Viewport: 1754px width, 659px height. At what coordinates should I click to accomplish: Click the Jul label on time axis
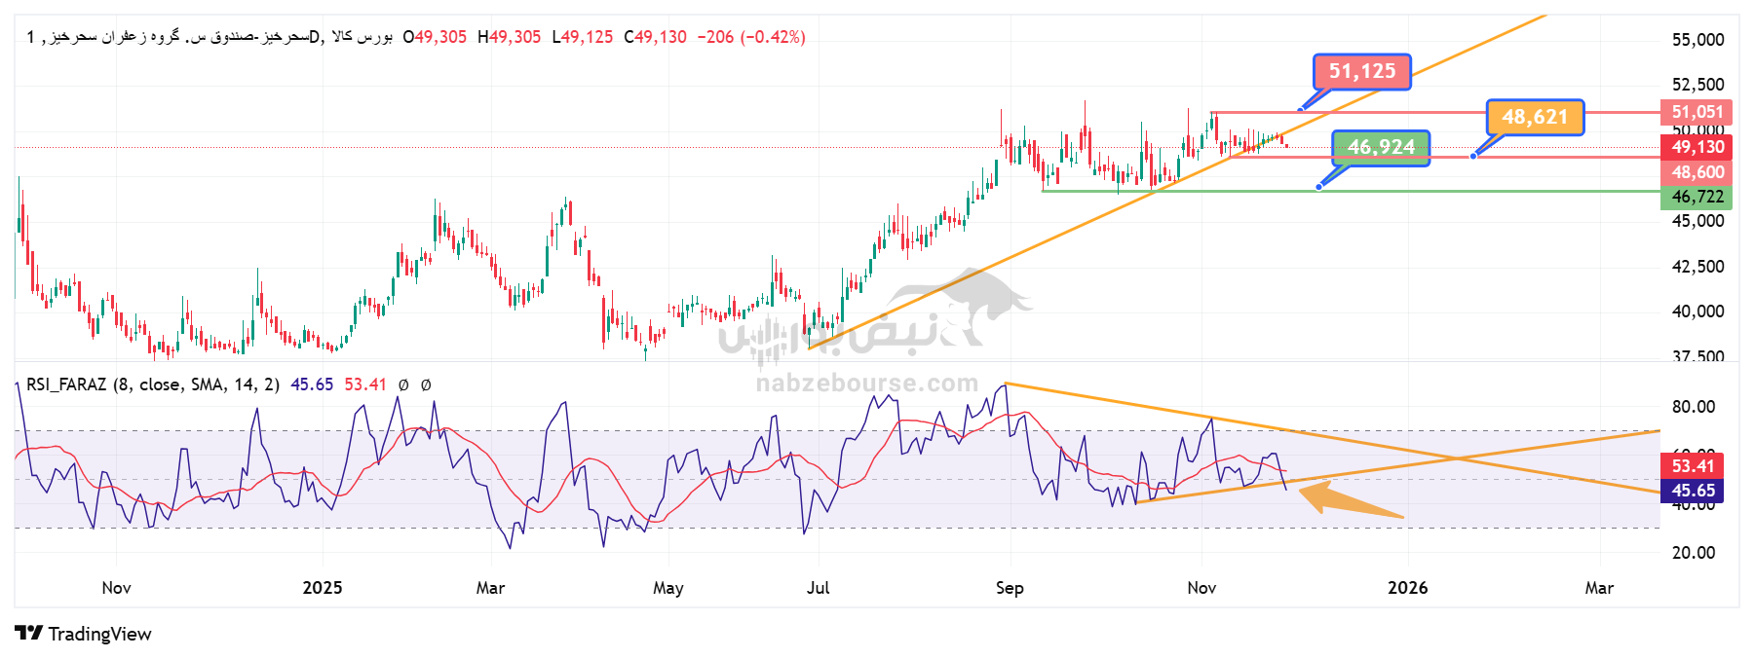click(819, 588)
